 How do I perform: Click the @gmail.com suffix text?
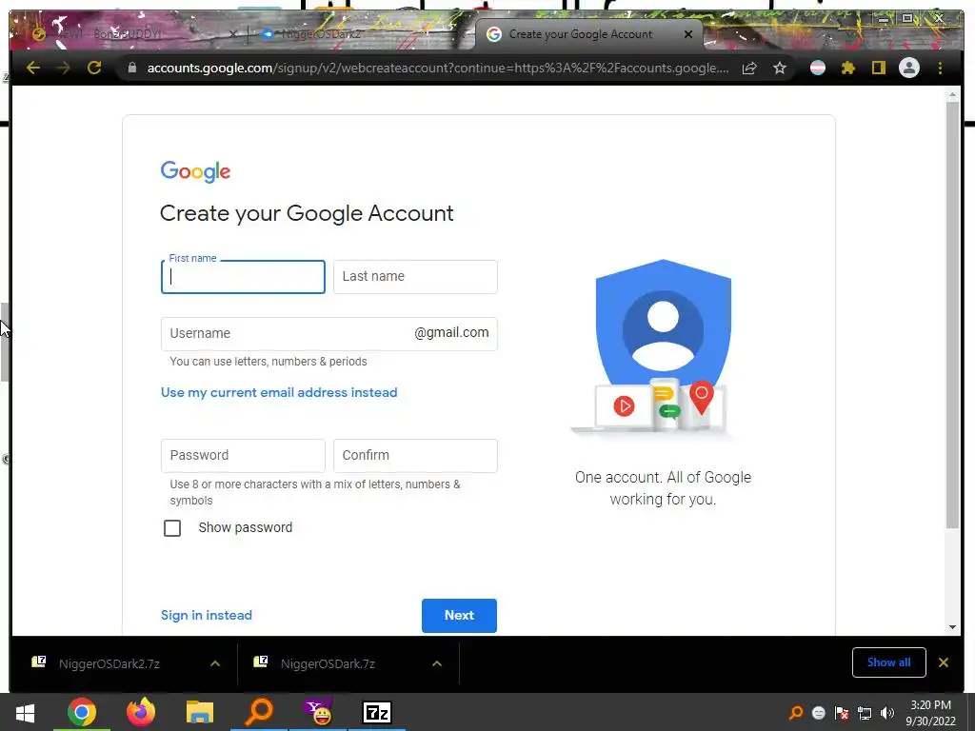[451, 332]
